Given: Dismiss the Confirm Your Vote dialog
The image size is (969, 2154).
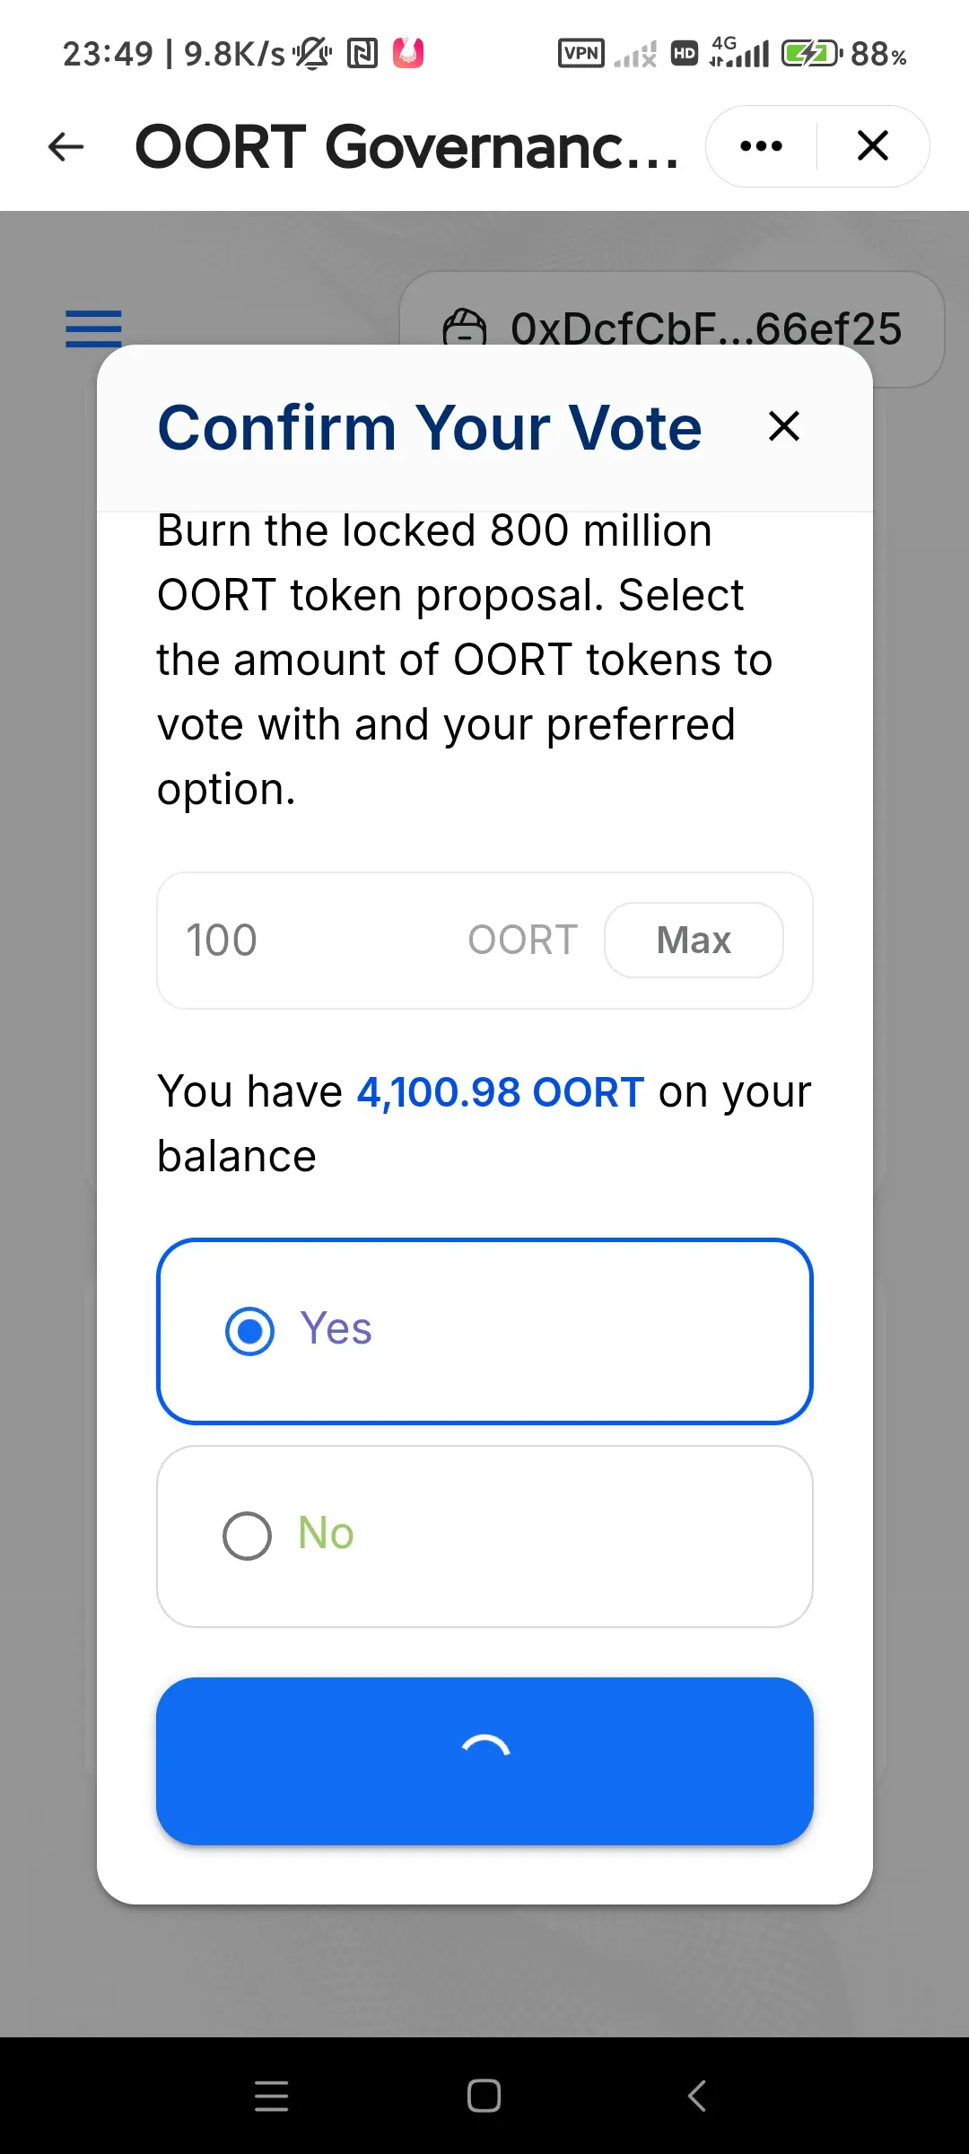Looking at the screenshot, I should coord(783,426).
